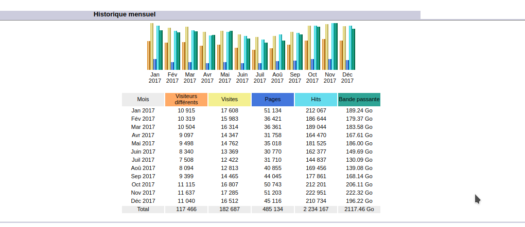Click total visitors 117 466
525x227 pixels.
click(x=186, y=209)
